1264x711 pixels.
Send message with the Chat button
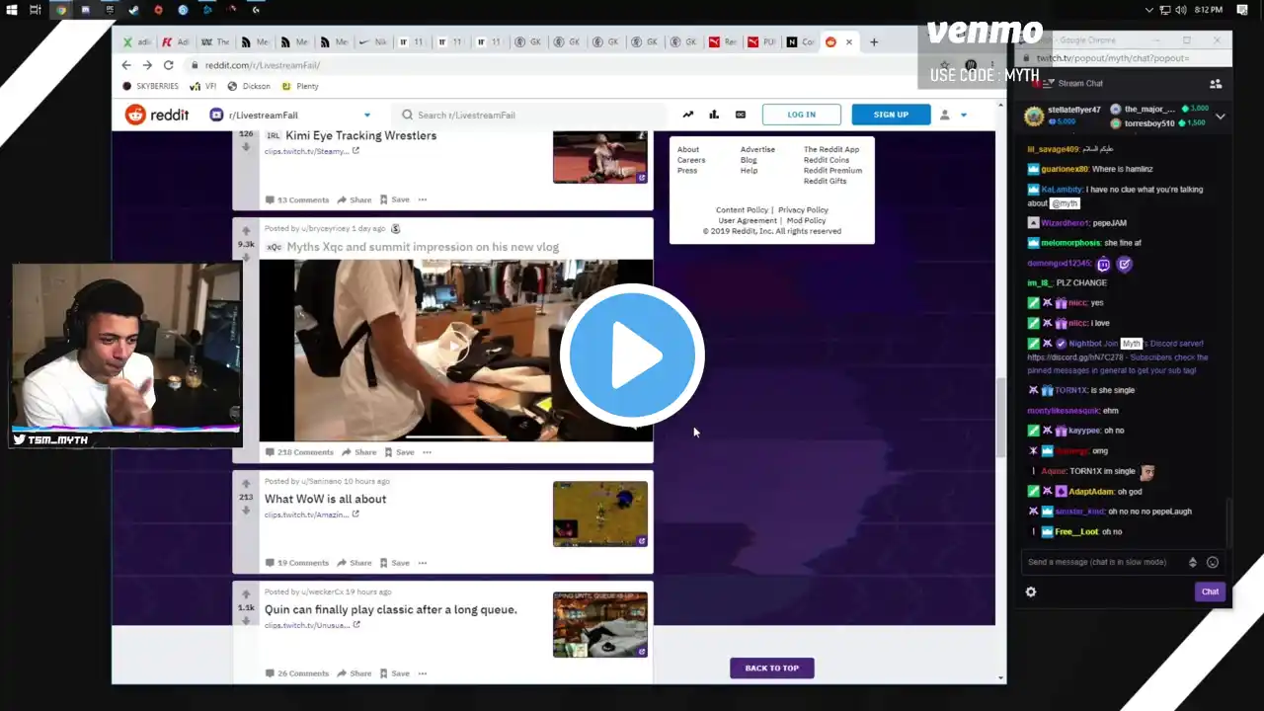1210,592
